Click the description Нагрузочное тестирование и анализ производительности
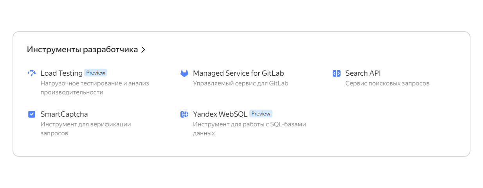This screenshot has width=483, height=188. click(95, 88)
